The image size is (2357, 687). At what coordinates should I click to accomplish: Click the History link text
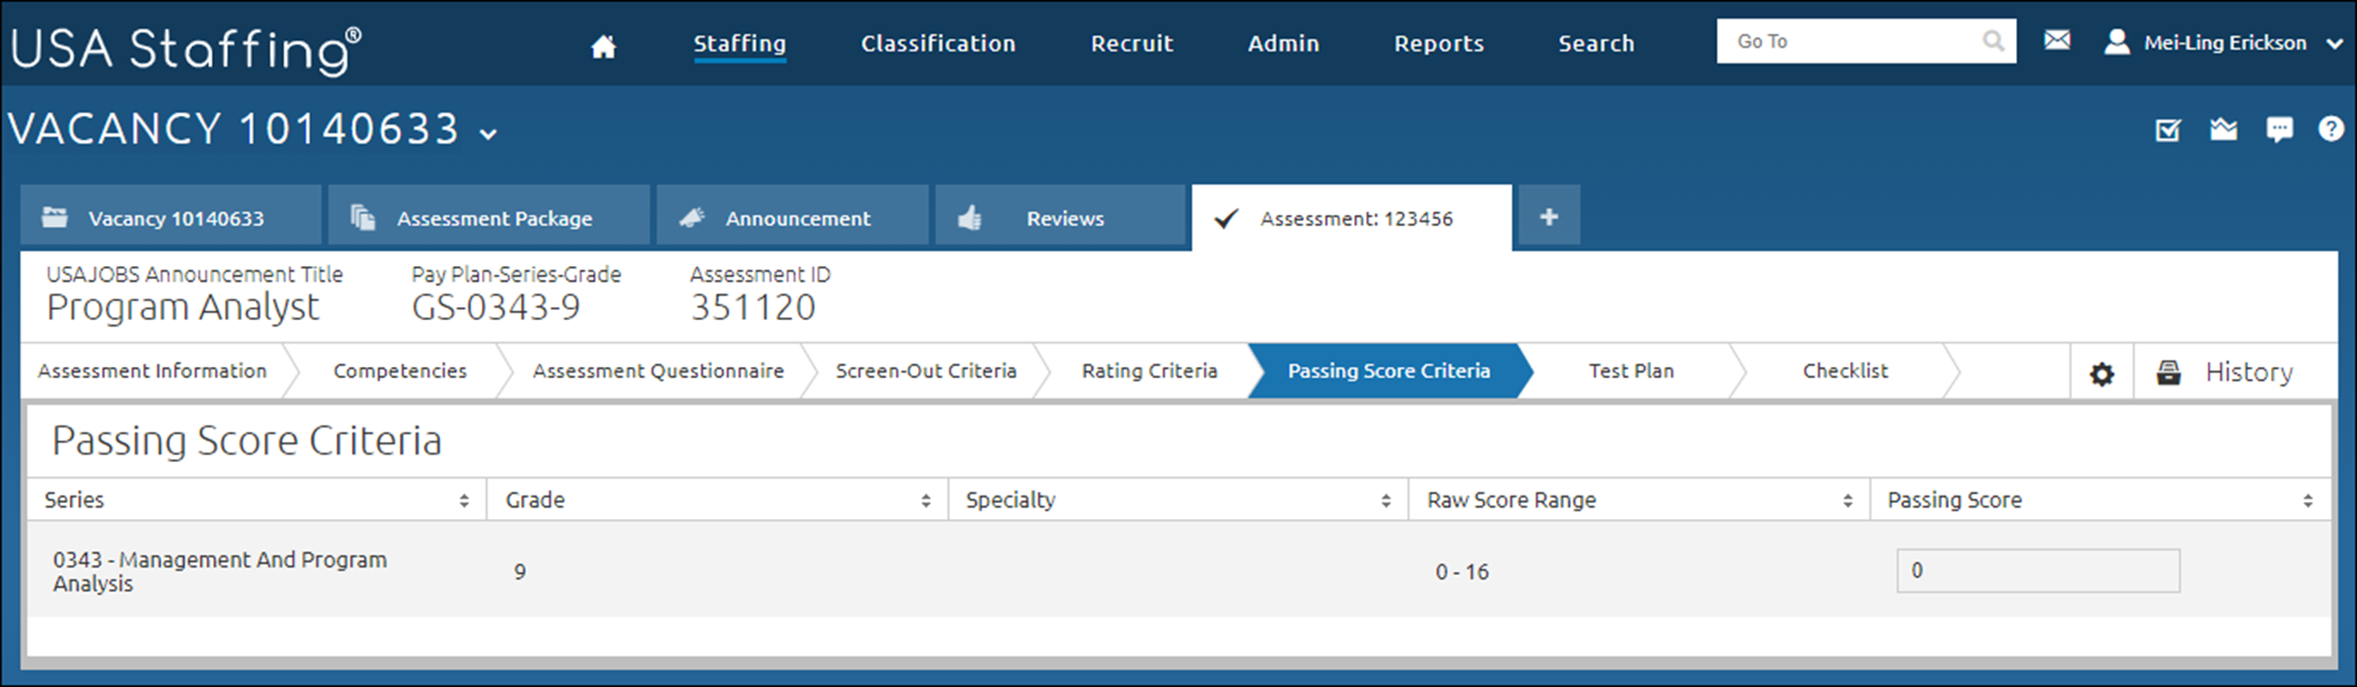(2249, 372)
